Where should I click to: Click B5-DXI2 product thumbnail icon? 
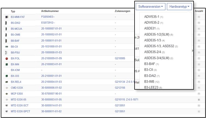click(x=6, y=23)
